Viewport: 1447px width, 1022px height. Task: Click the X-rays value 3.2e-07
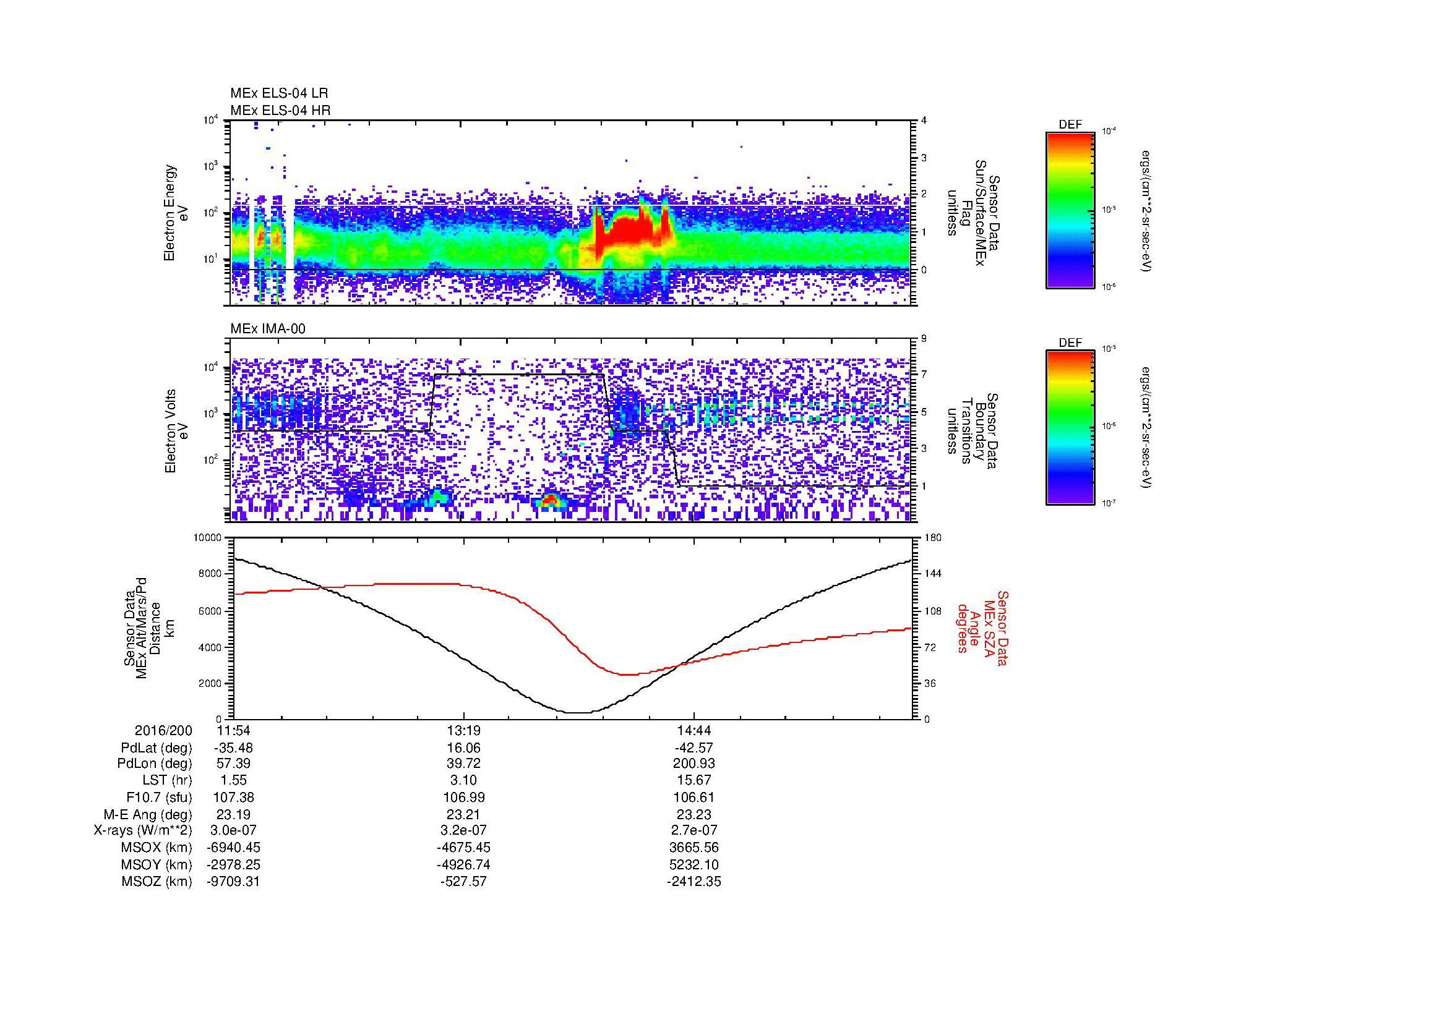point(464,830)
